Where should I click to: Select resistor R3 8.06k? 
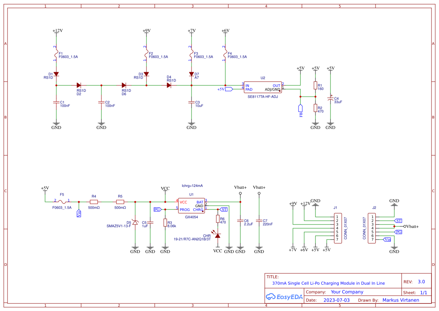pos(165,223)
